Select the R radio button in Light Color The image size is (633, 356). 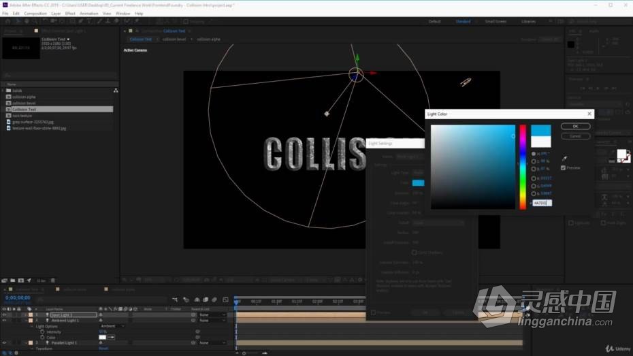(x=534, y=178)
